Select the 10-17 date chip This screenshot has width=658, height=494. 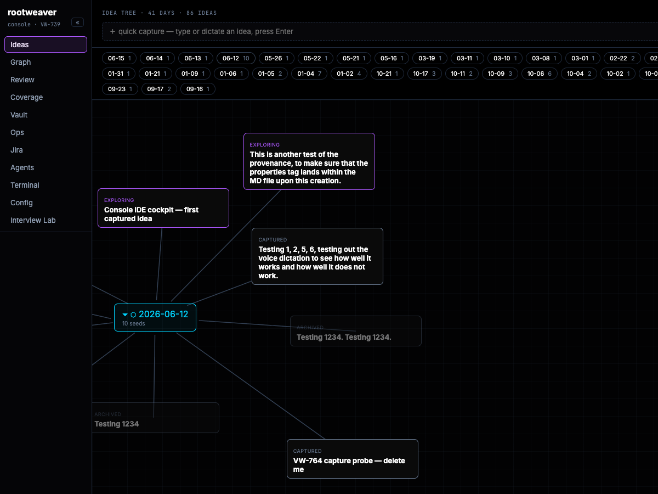click(x=424, y=74)
